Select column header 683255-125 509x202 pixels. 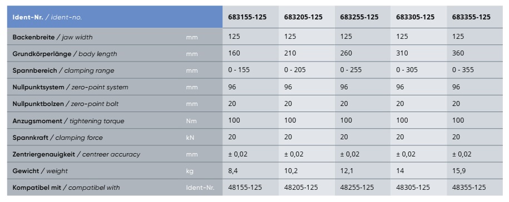[359, 17]
